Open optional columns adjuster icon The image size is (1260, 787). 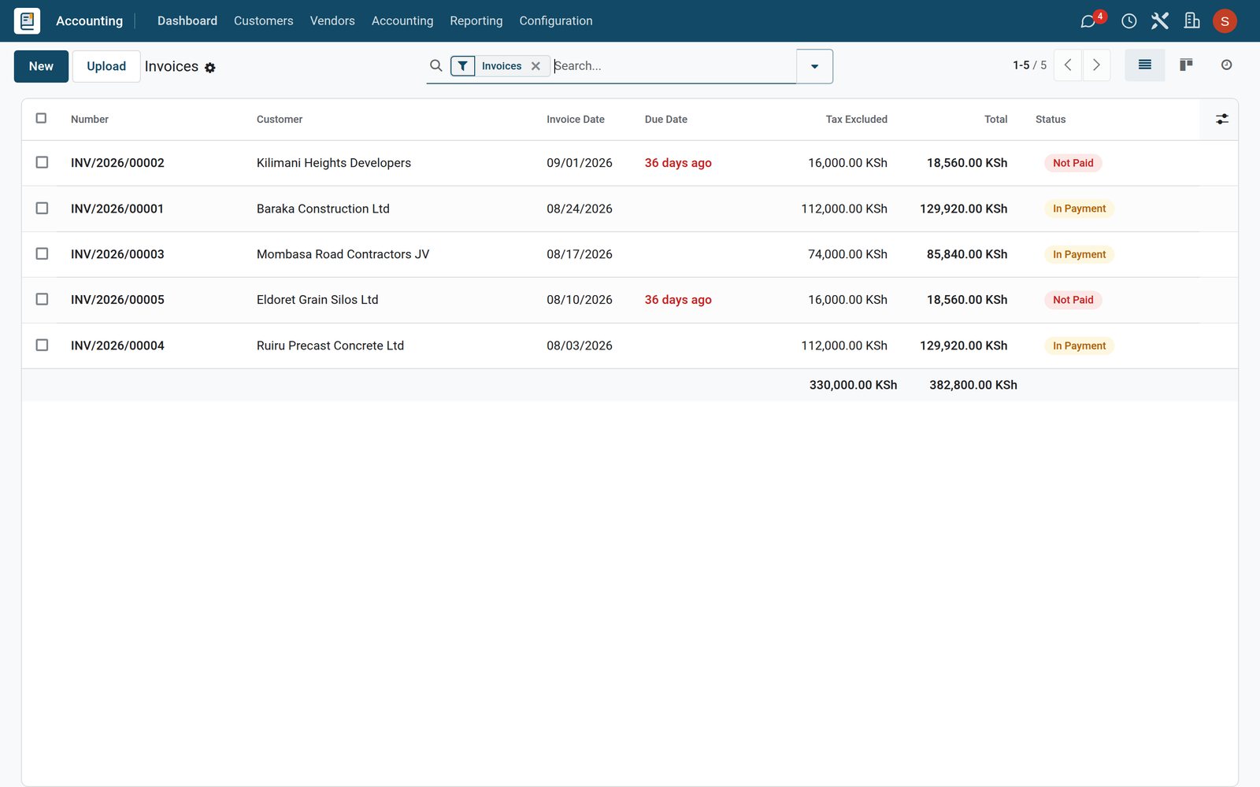pos(1221,119)
